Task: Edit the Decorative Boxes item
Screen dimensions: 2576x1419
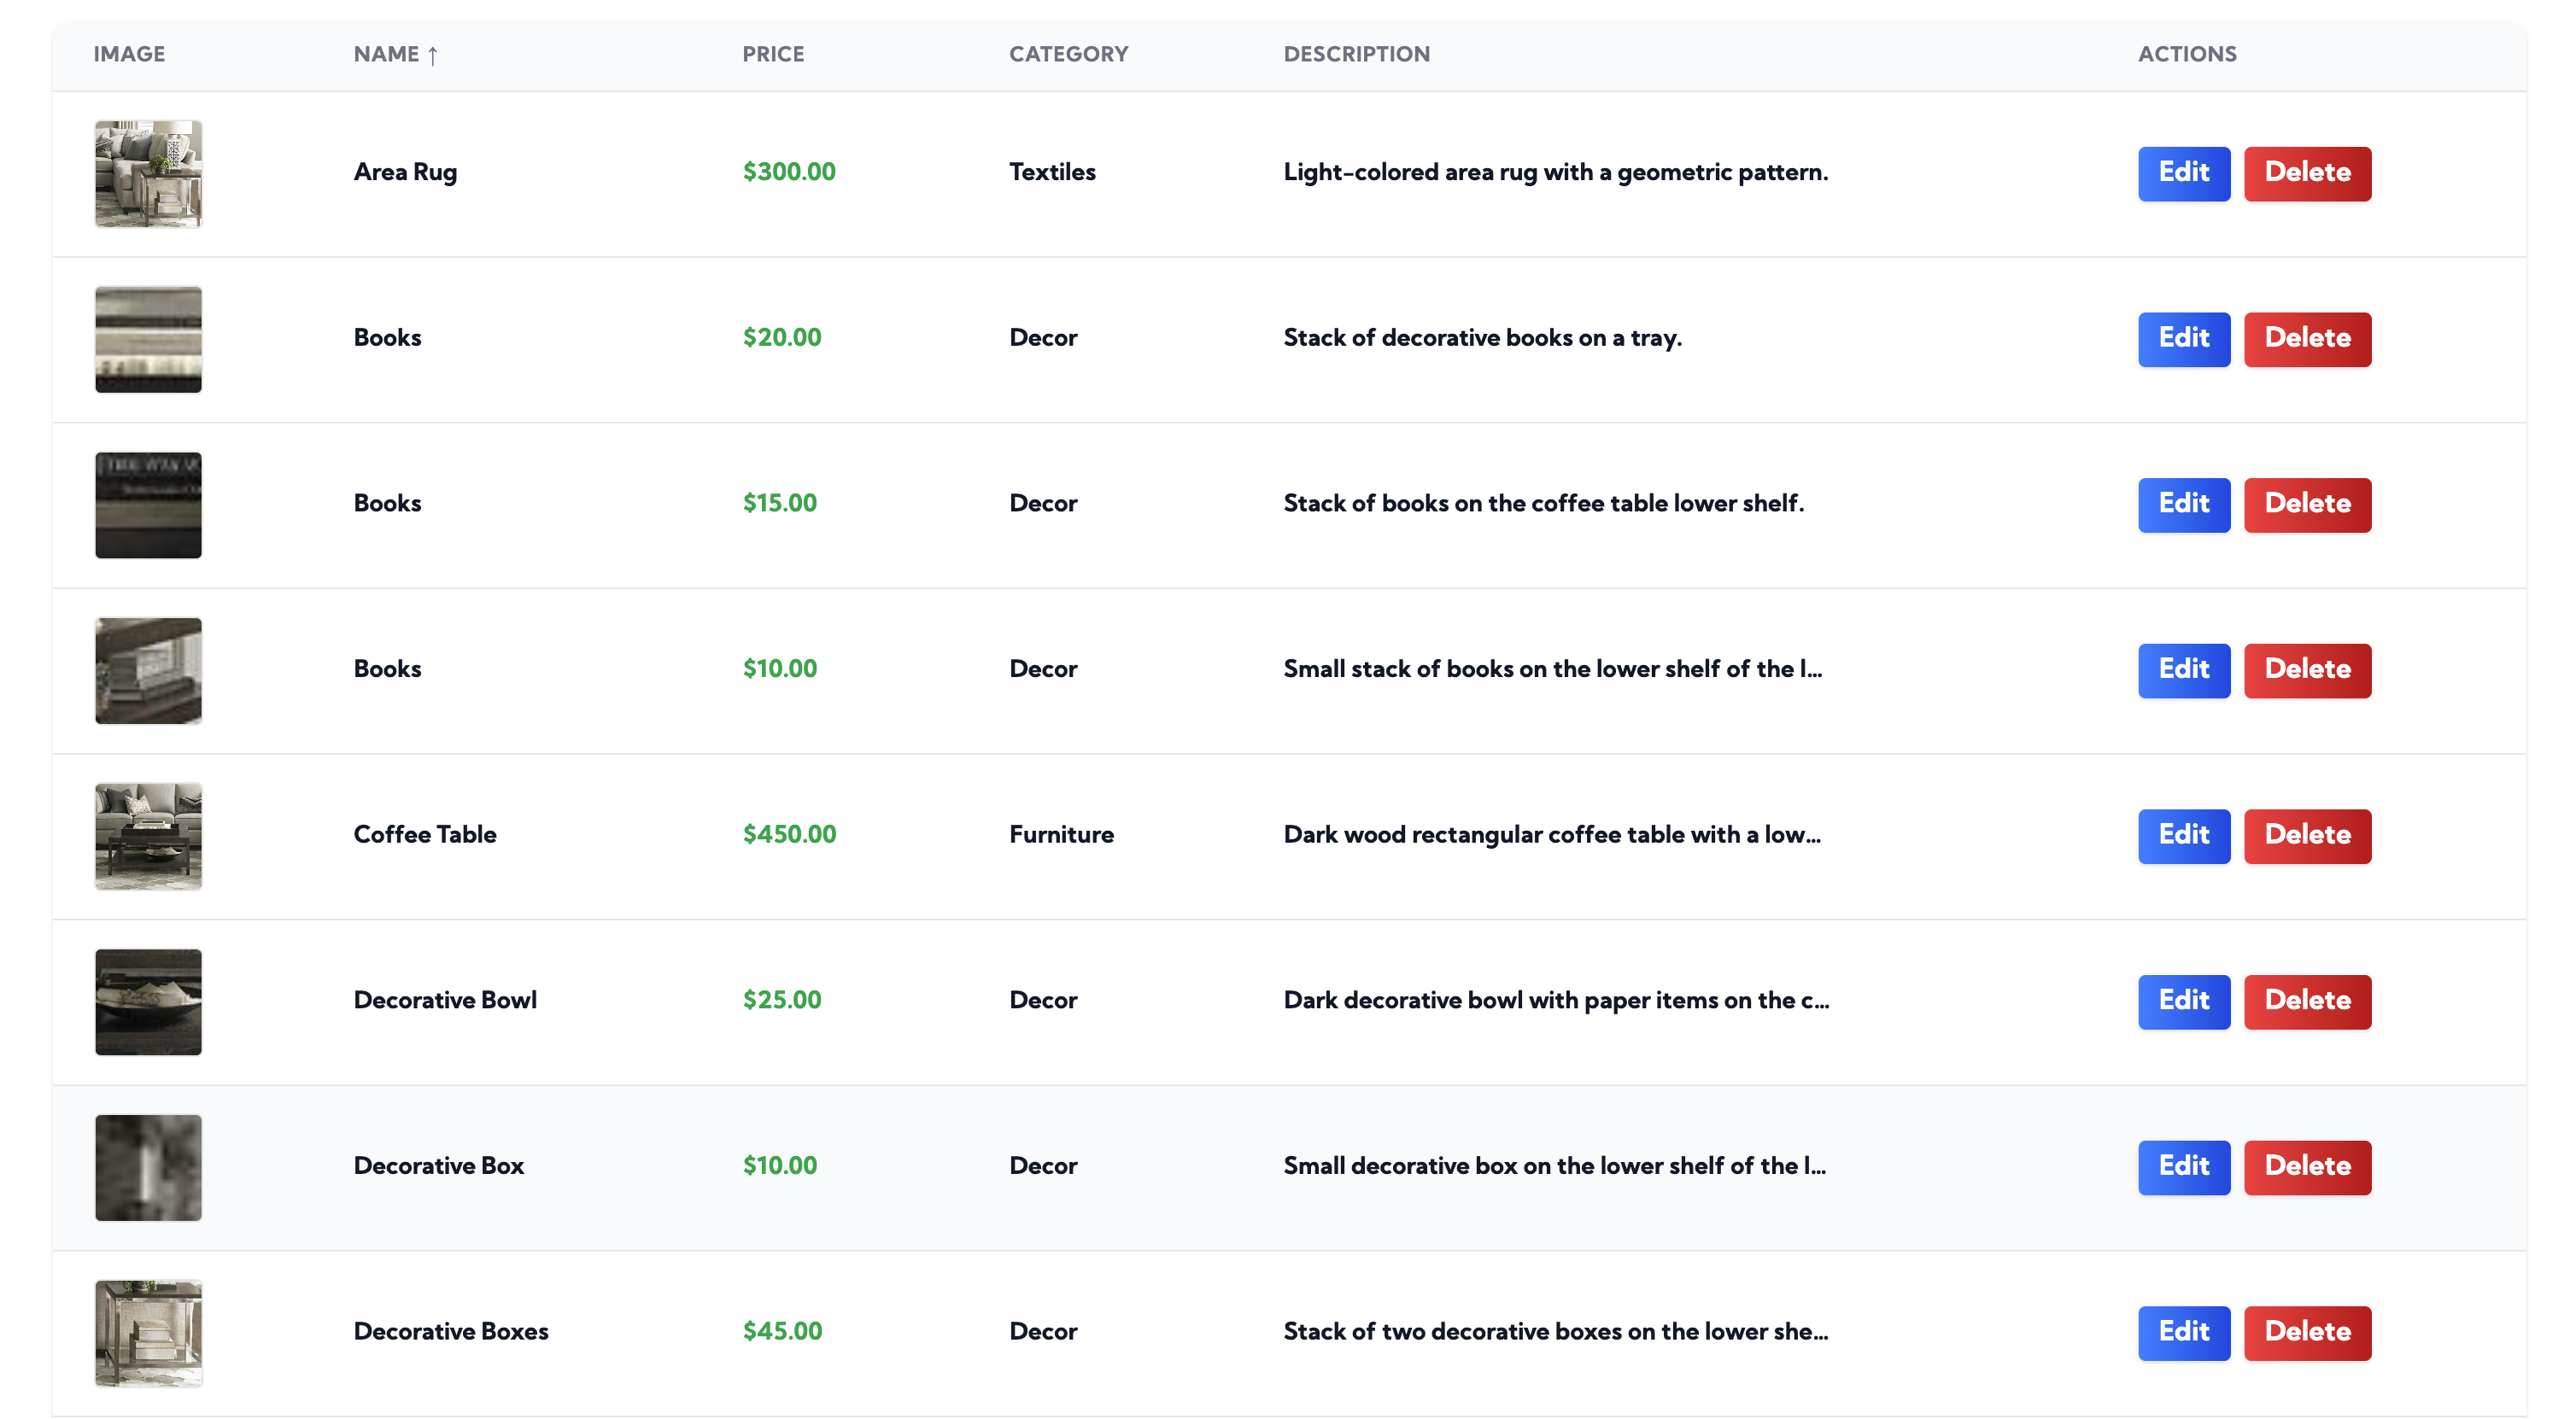Action: tap(2183, 1332)
